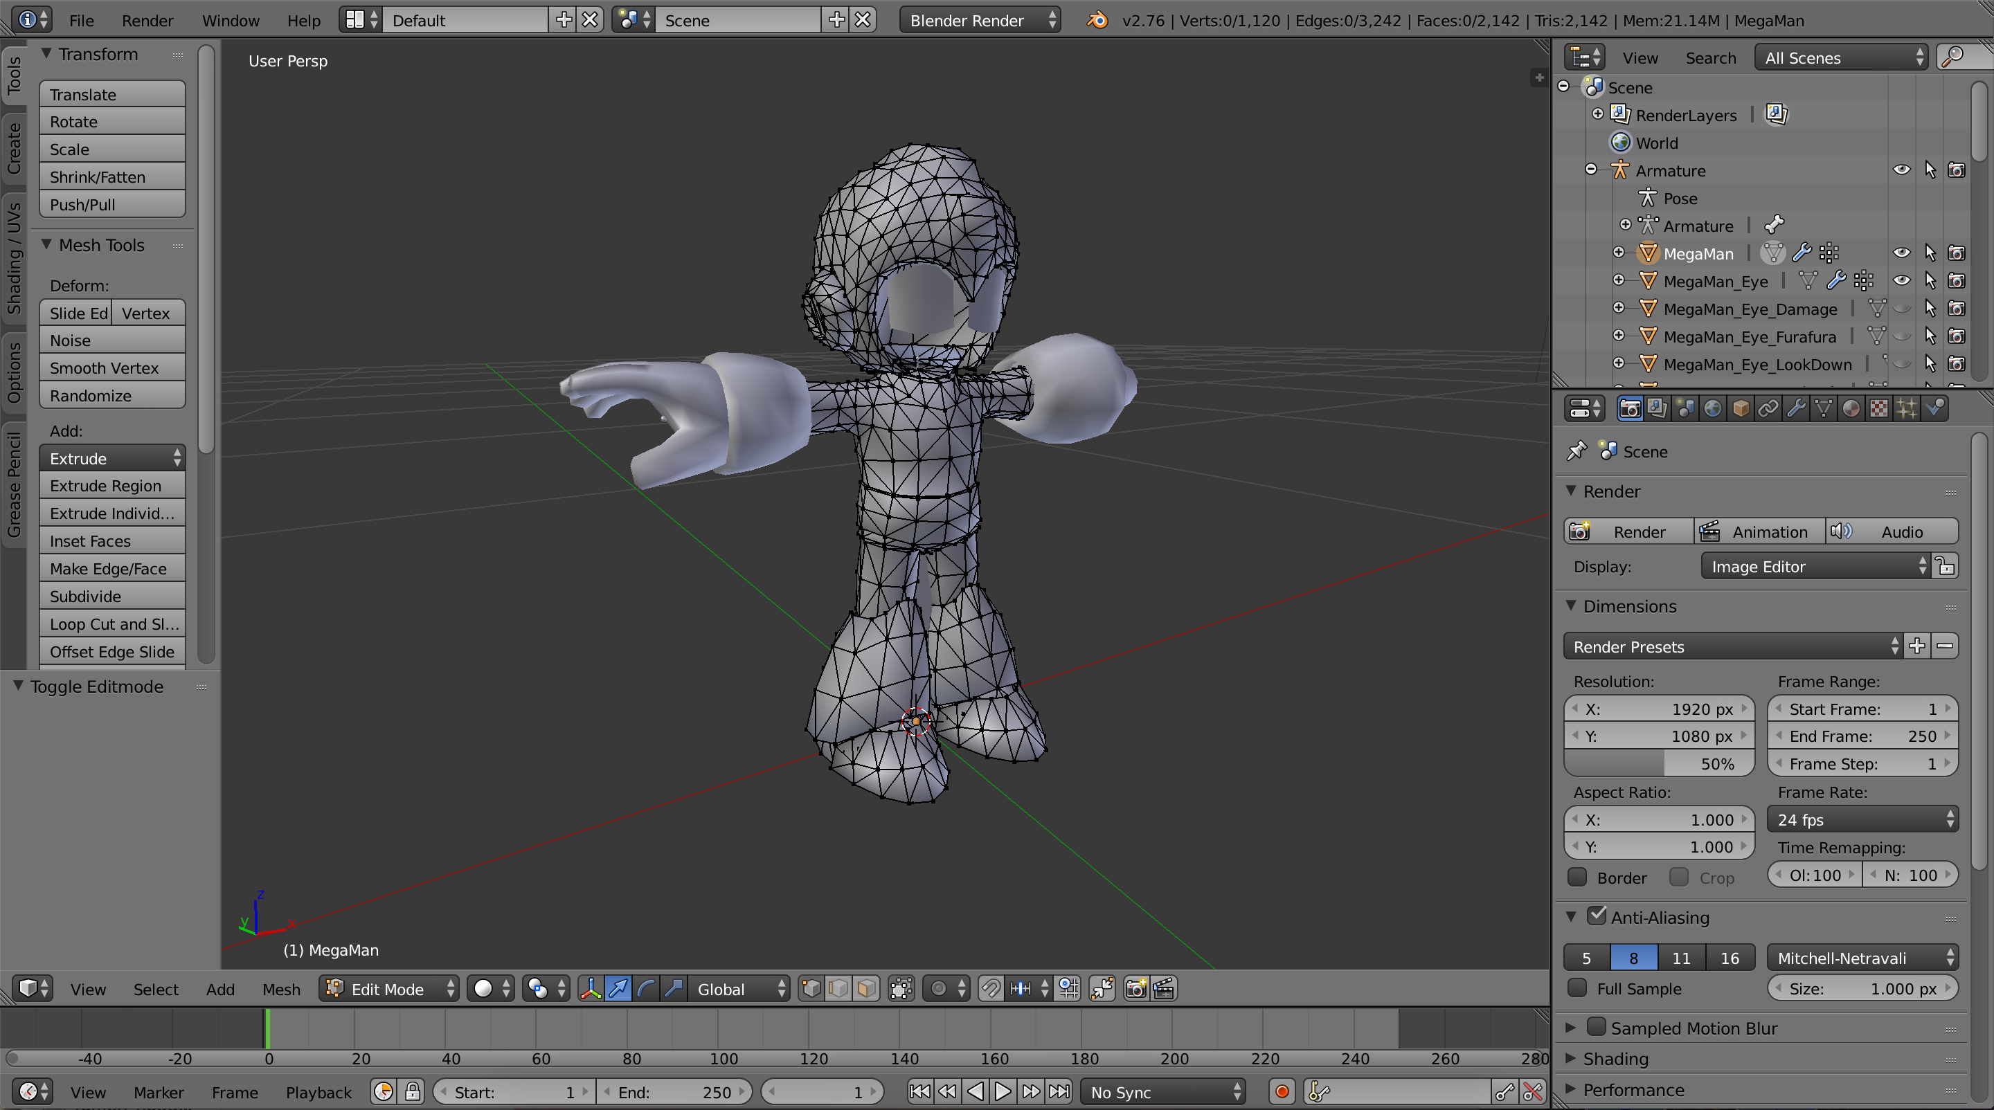Screen dimensions: 1994x1110
Task: Open the Particles sparkle tab
Action: click(x=1907, y=408)
